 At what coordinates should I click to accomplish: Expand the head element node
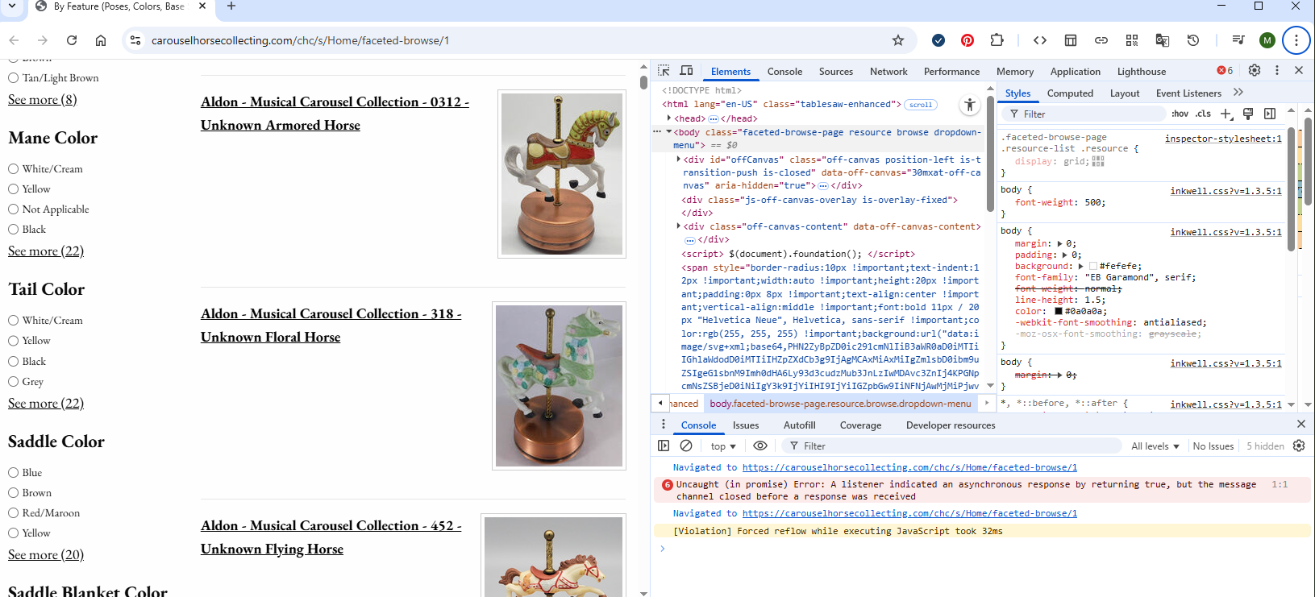coord(669,118)
